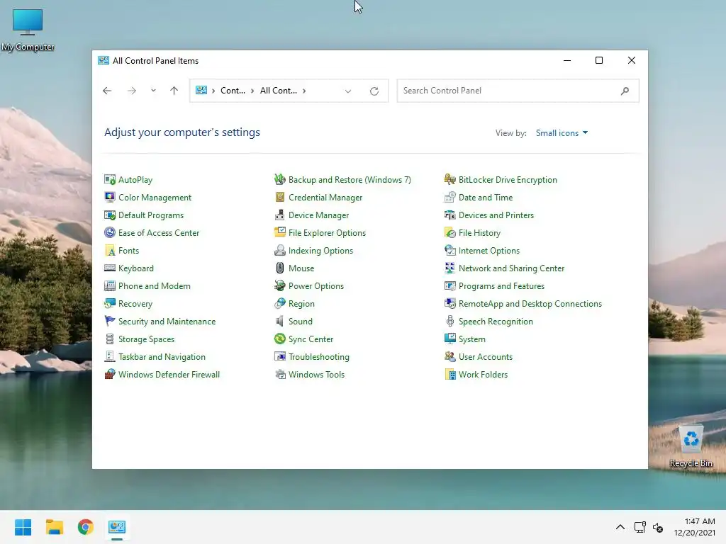This screenshot has height=544, width=726.
Task: Select the Recycle Bin desktop icon
Action: pos(691,446)
